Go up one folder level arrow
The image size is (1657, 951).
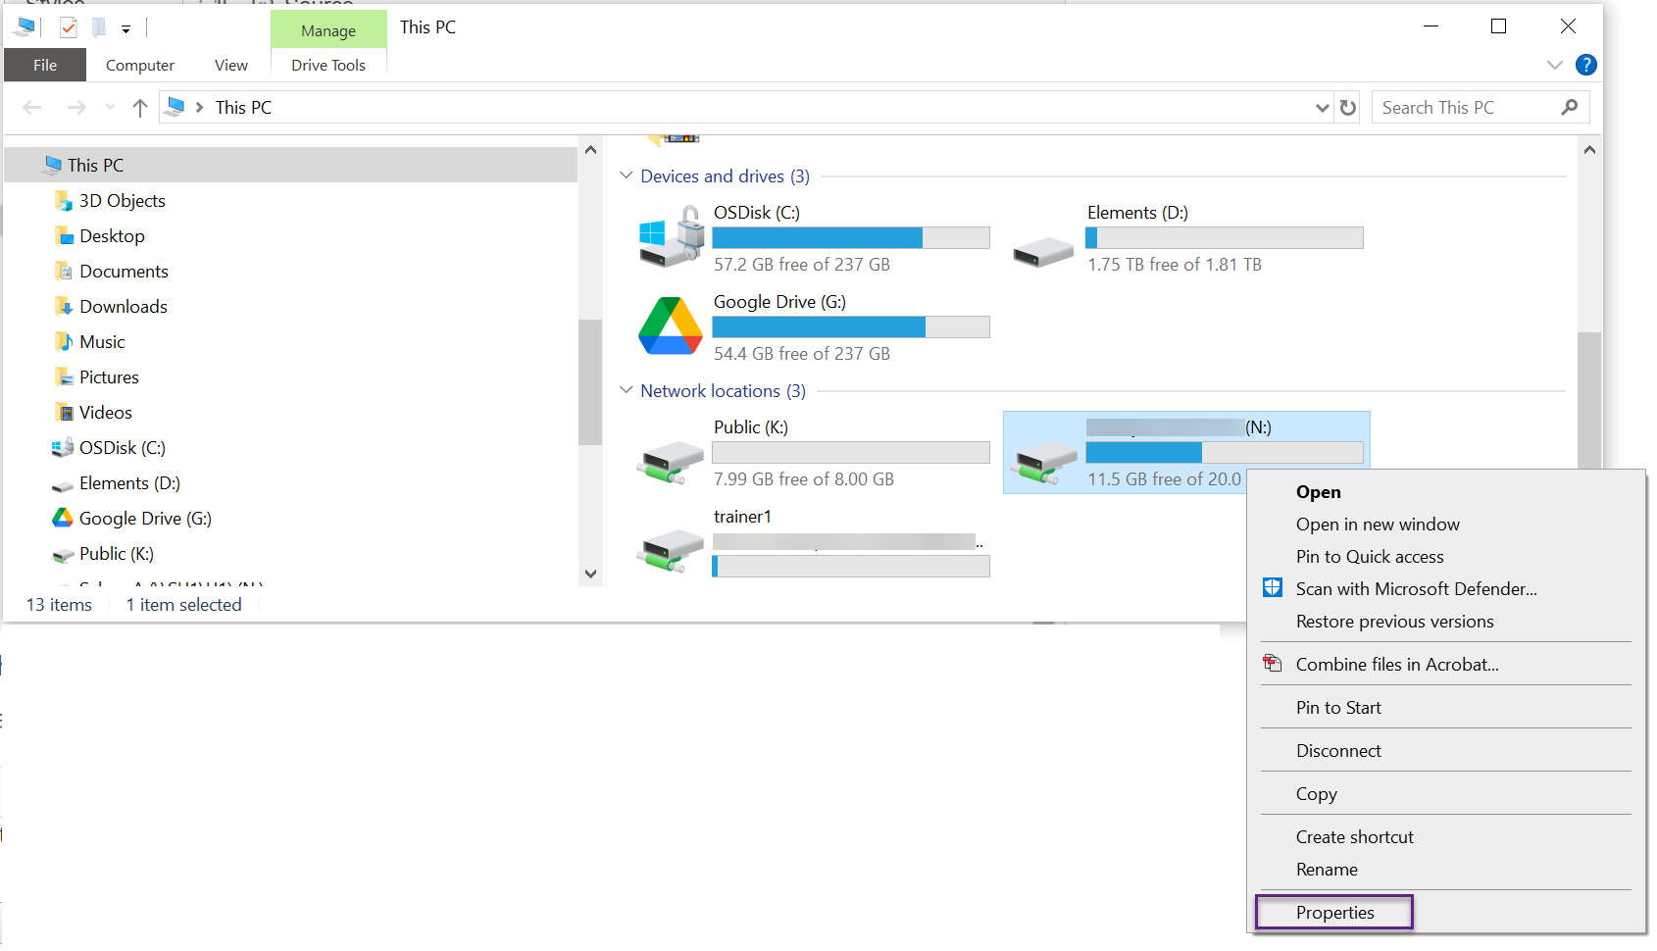pos(140,107)
